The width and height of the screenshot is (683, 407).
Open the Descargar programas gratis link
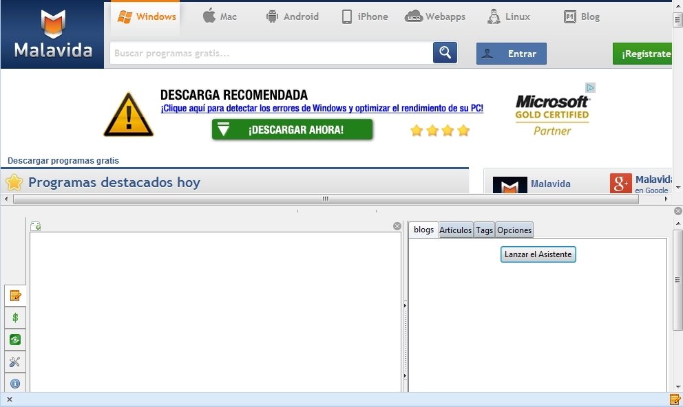click(63, 160)
